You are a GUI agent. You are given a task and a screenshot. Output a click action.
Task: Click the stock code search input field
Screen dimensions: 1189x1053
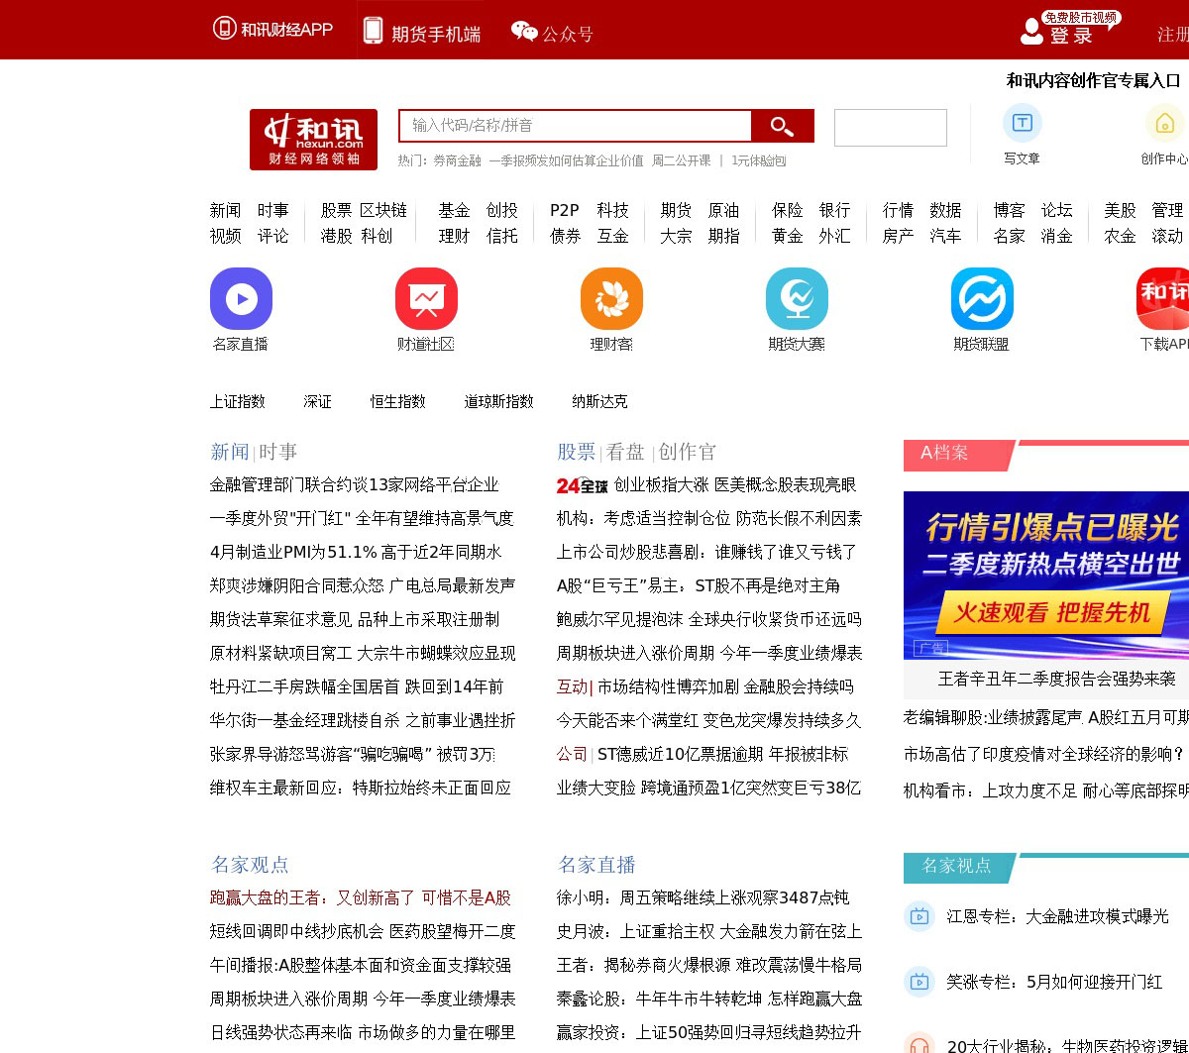point(575,126)
